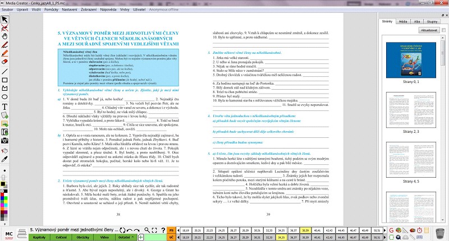The height and width of the screenshot is (241, 449).
Task: Toggle the fullscreen frame icon
Action: click(154, 230)
